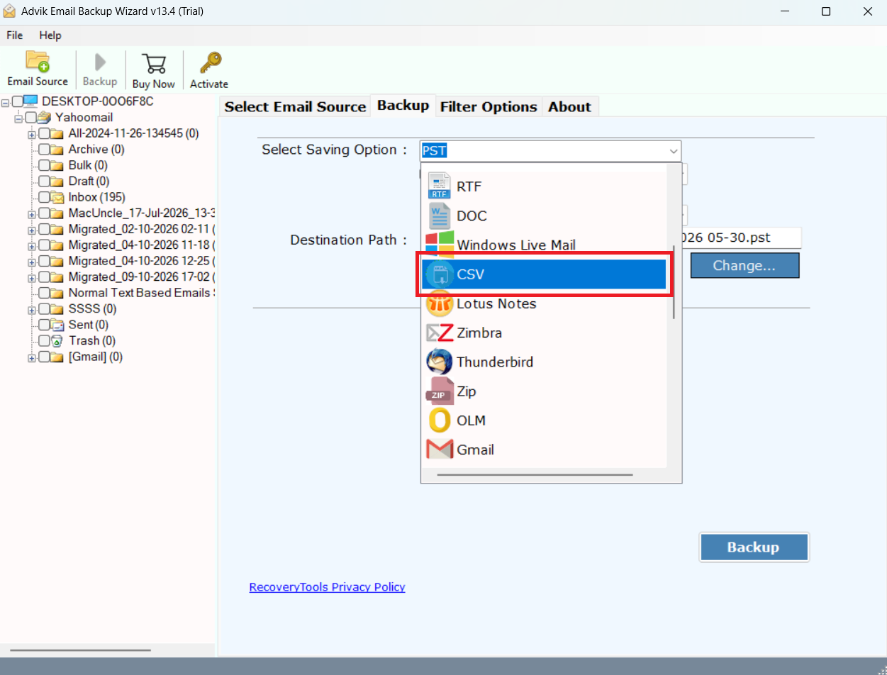Viewport: 887px width, 675px height.
Task: Click the Inbox folder icon
Action: 57,197
